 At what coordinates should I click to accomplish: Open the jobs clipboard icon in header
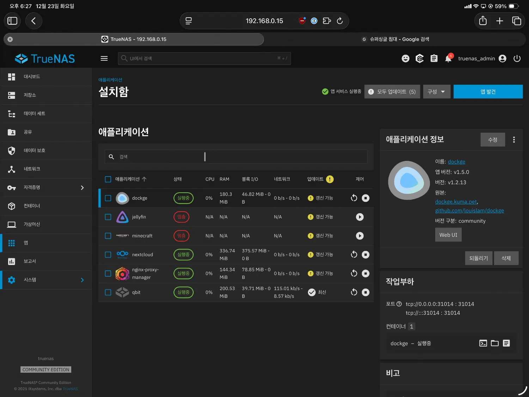434,59
